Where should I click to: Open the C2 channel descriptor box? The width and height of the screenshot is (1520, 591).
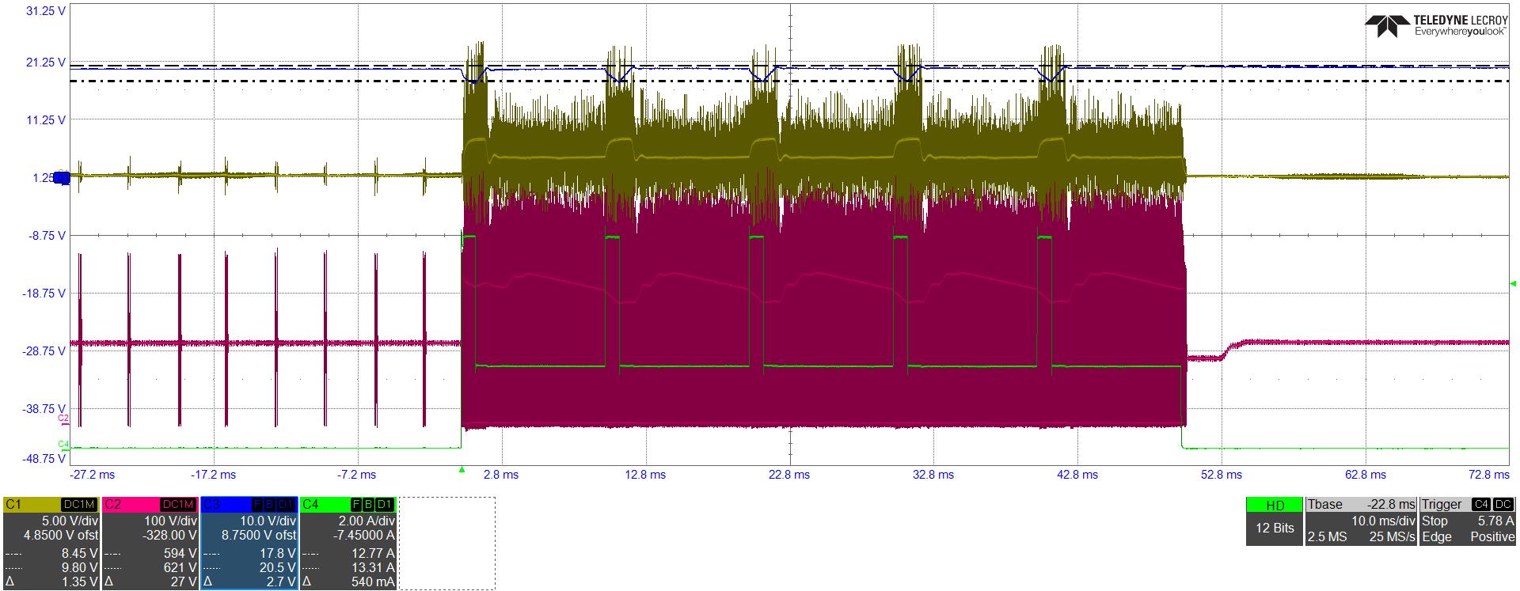(x=150, y=544)
